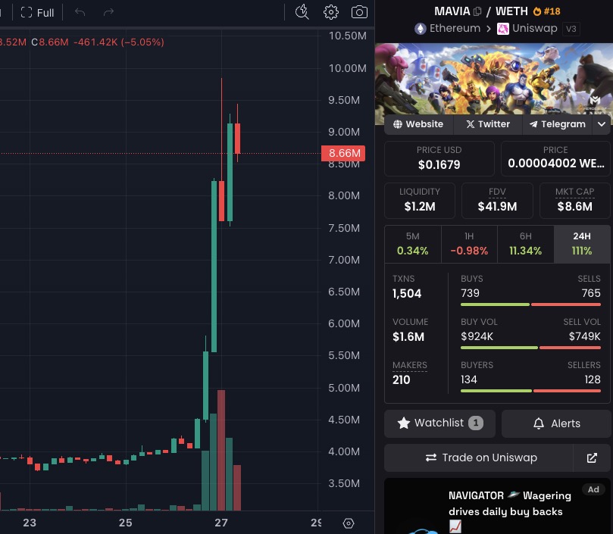The image size is (613, 534).
Task: Click Trade on Uniswap
Action: coord(479,457)
